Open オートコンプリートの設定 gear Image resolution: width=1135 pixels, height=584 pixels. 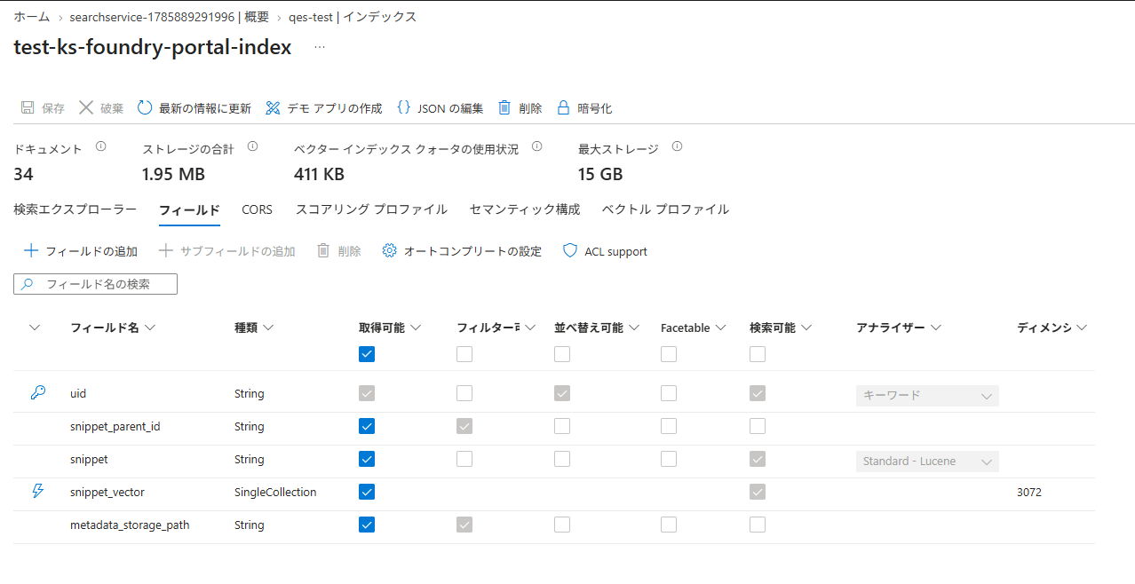click(x=389, y=250)
